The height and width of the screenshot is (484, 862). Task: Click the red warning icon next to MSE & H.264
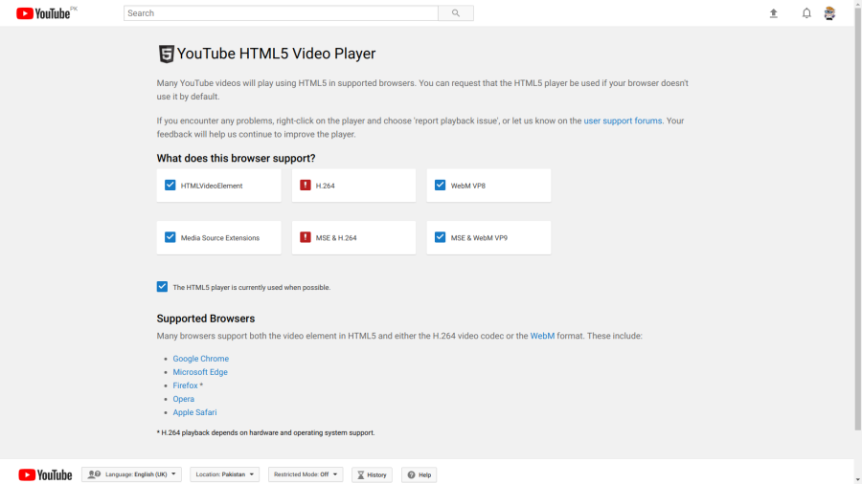pyautogui.click(x=306, y=237)
